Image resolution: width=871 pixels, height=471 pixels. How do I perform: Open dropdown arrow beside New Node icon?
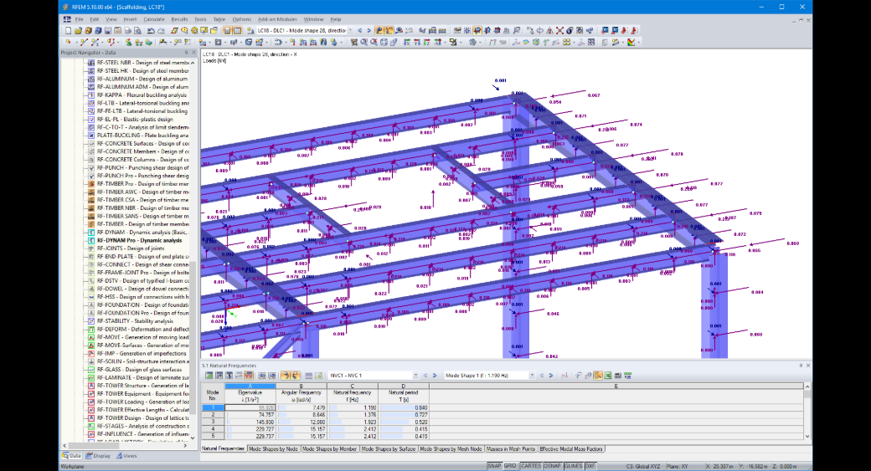tap(77, 42)
